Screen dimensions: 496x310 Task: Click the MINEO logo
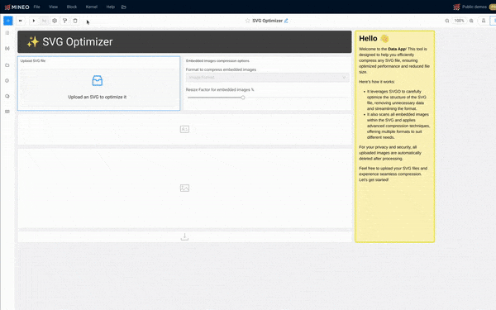(x=17, y=7)
